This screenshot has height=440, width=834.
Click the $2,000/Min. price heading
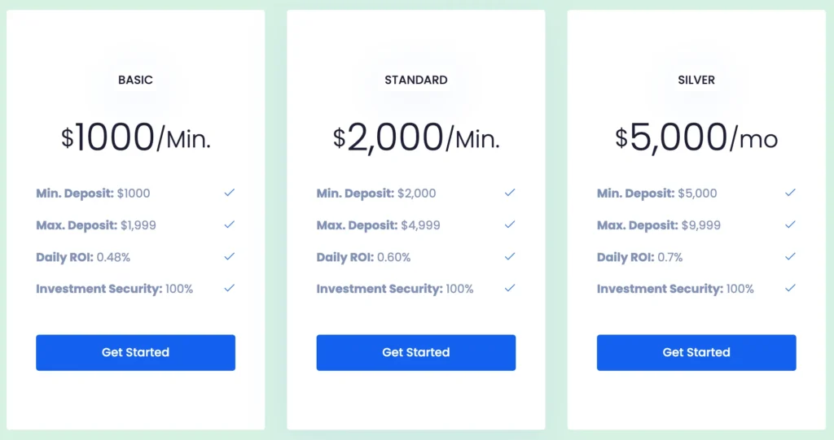click(x=415, y=137)
